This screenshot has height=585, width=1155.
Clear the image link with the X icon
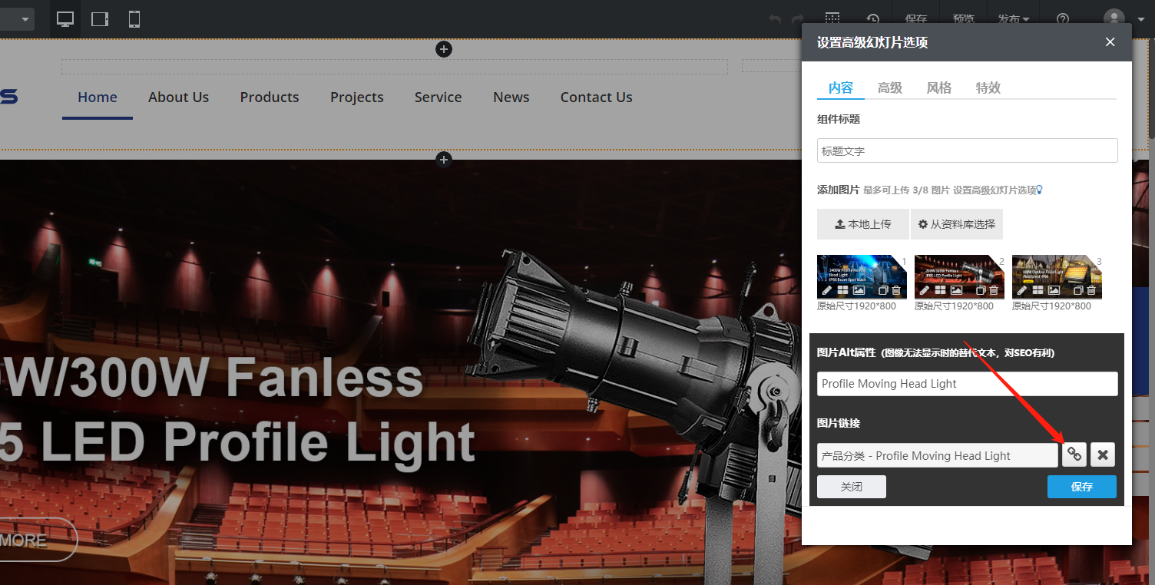1103,455
